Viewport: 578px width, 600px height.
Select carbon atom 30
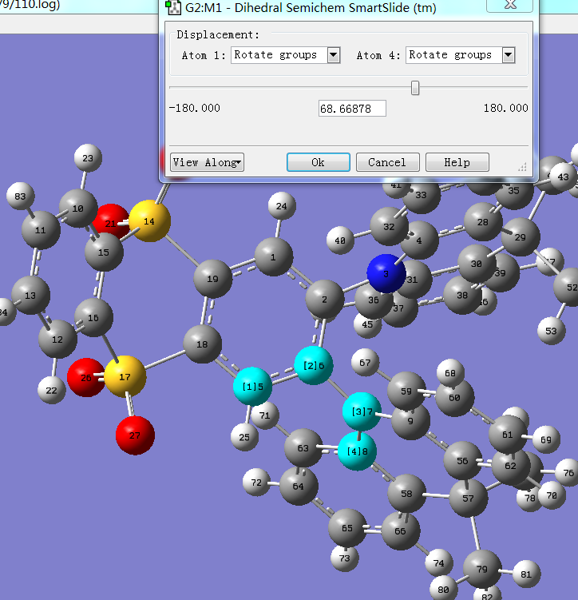477,264
